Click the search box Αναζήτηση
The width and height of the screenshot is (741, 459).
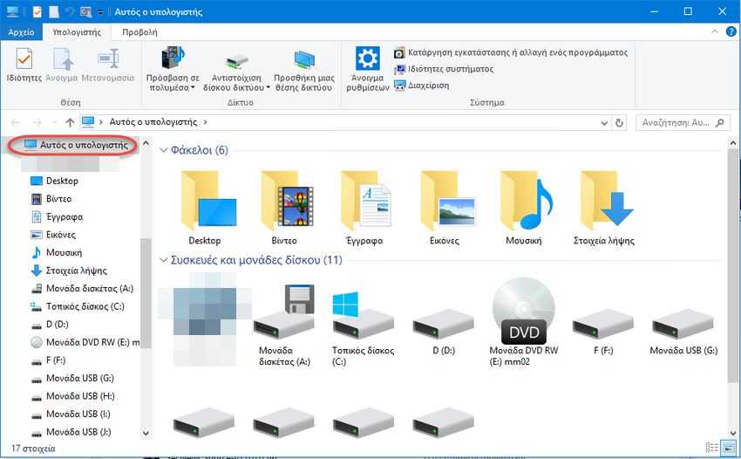(x=683, y=122)
